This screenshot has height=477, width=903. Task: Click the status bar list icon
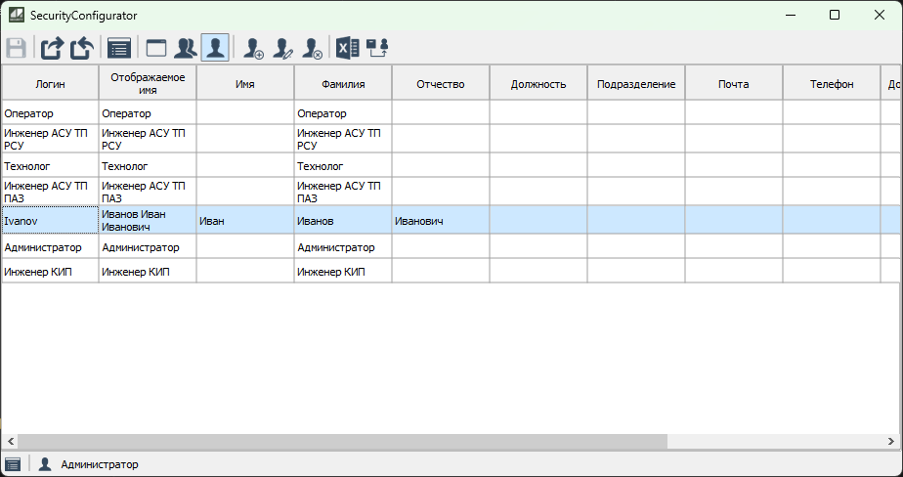(x=13, y=464)
